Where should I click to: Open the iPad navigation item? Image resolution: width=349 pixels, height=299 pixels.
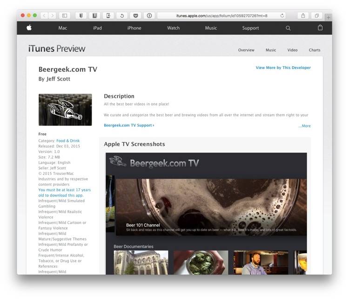pyautogui.click(x=97, y=28)
